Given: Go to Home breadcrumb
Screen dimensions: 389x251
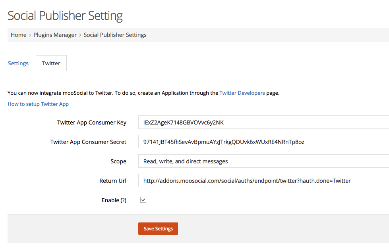Looking at the screenshot, I should pos(18,35).
